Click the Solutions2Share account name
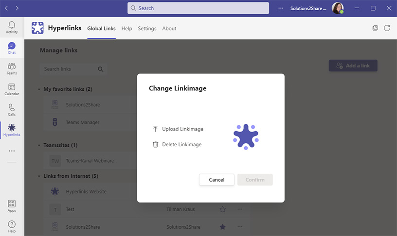Viewport: 397px width, 236px height. [x=308, y=8]
